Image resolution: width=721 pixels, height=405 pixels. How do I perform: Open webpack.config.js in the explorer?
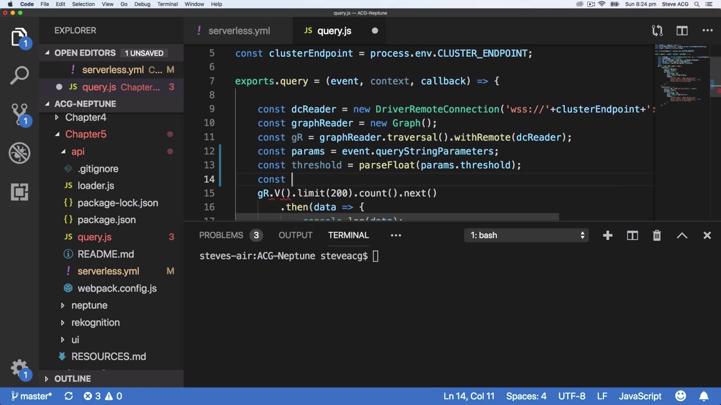click(117, 289)
